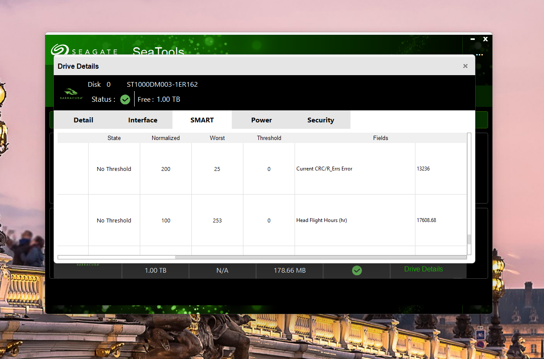Click the green Status checkmark icon
The image size is (544, 359).
click(x=125, y=100)
